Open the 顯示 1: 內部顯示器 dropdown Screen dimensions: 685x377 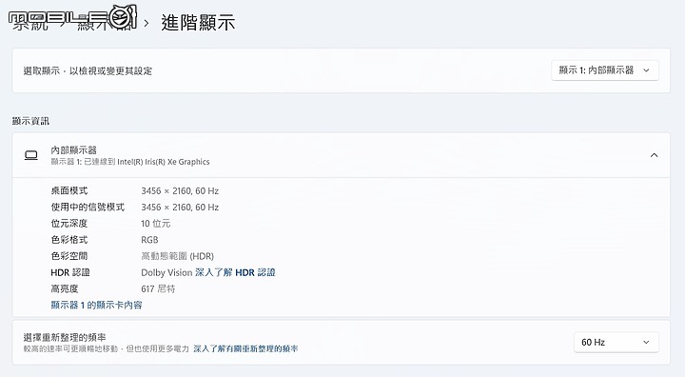point(605,70)
